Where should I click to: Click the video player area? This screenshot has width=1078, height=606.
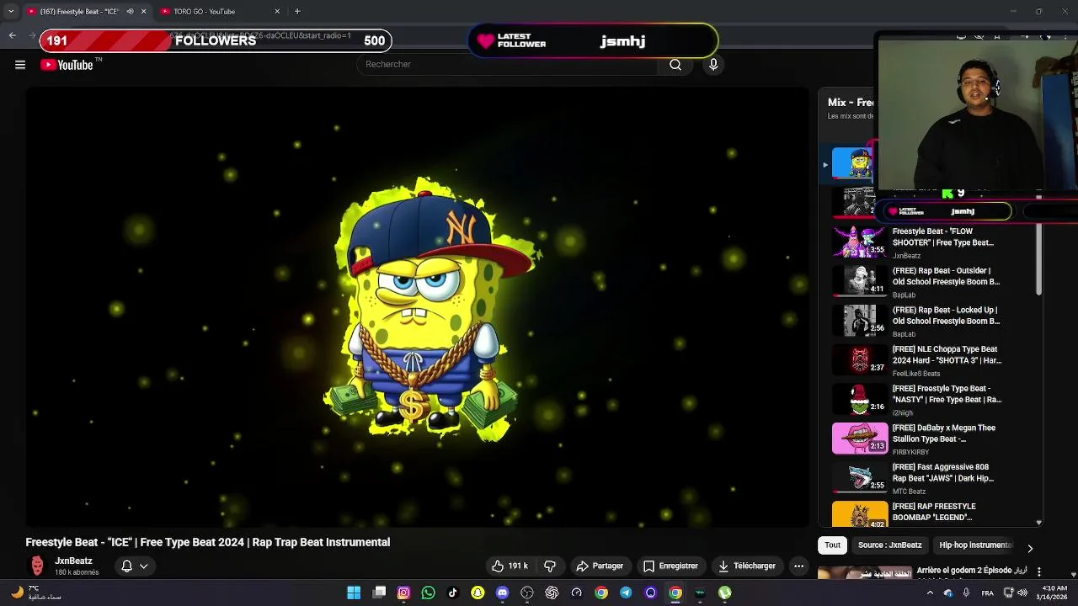pos(417,307)
